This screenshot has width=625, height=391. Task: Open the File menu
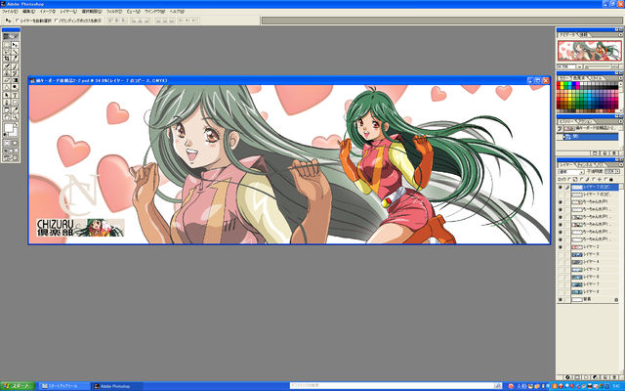pyautogui.click(x=9, y=11)
